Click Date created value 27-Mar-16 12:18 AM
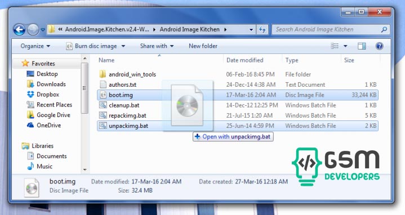 point(261,181)
